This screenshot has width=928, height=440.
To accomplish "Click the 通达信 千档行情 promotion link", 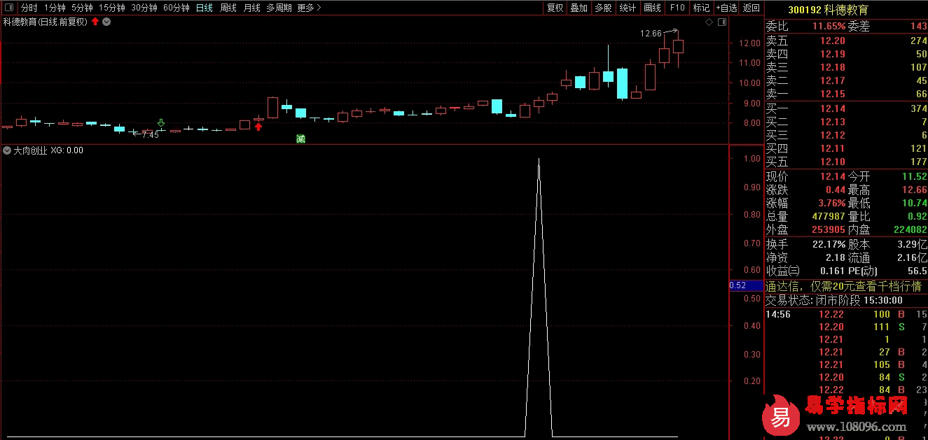I will (x=845, y=286).
